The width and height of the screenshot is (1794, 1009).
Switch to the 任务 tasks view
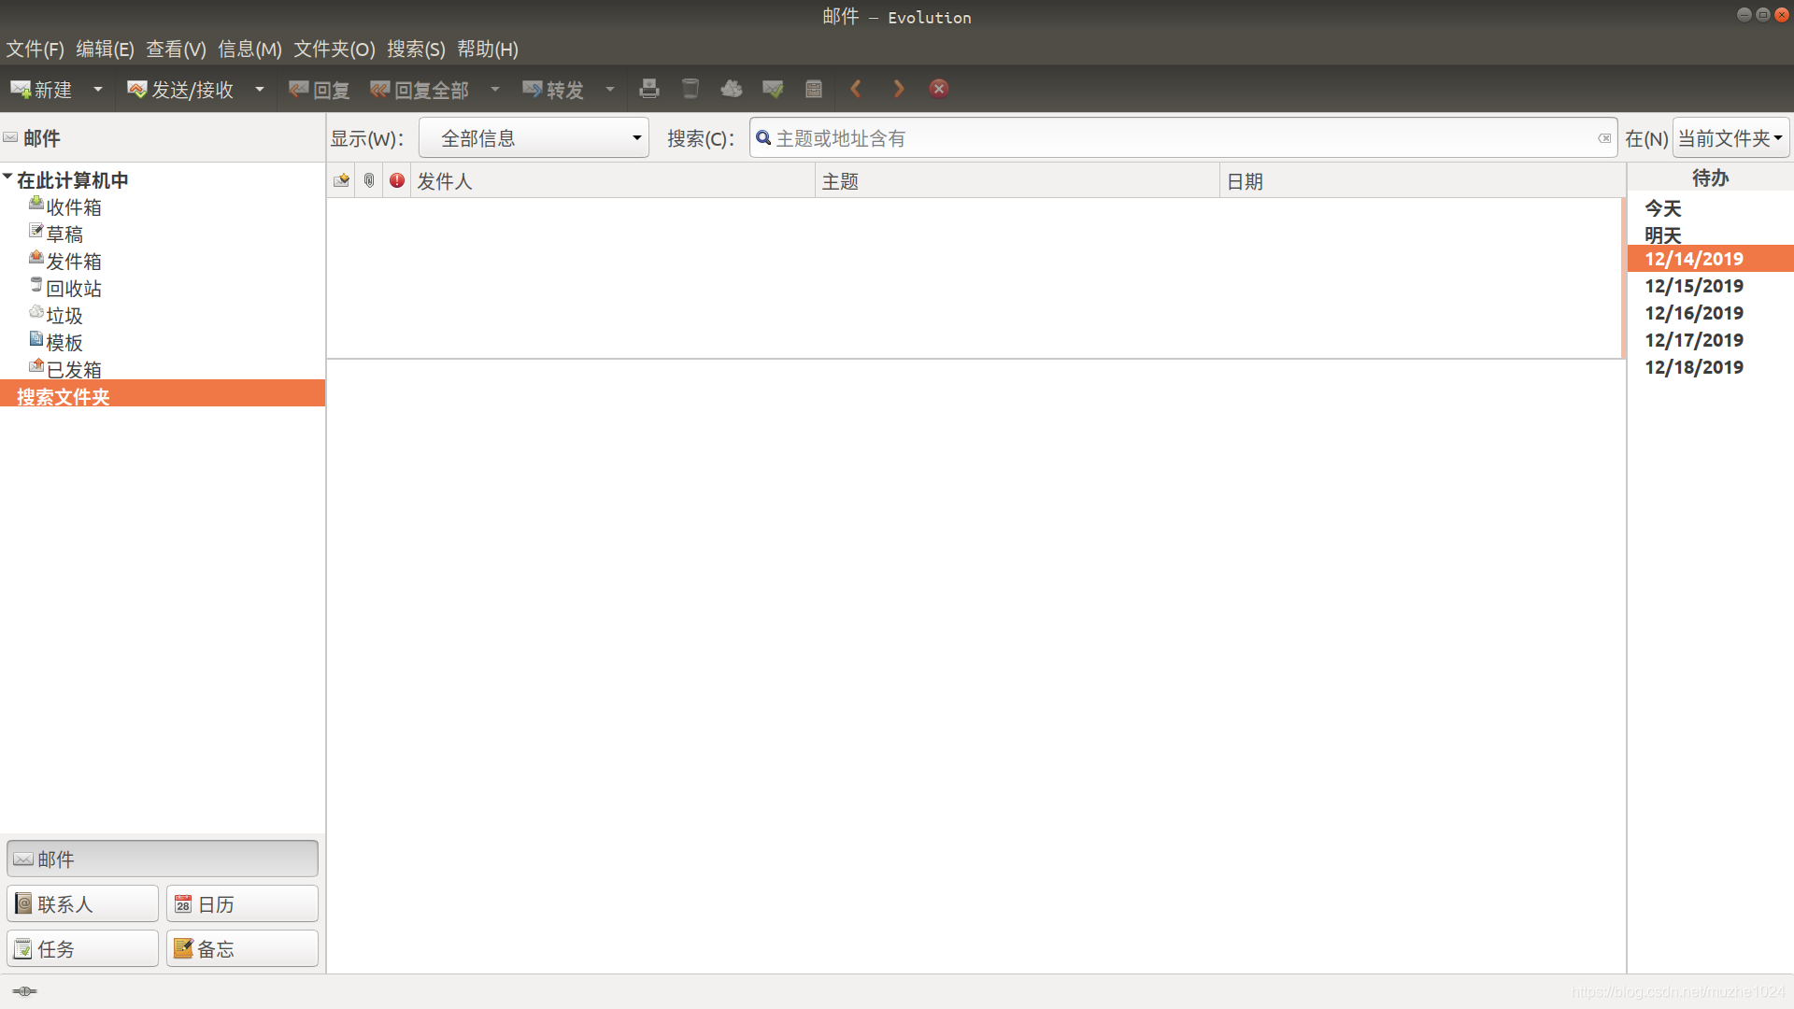[x=83, y=948]
